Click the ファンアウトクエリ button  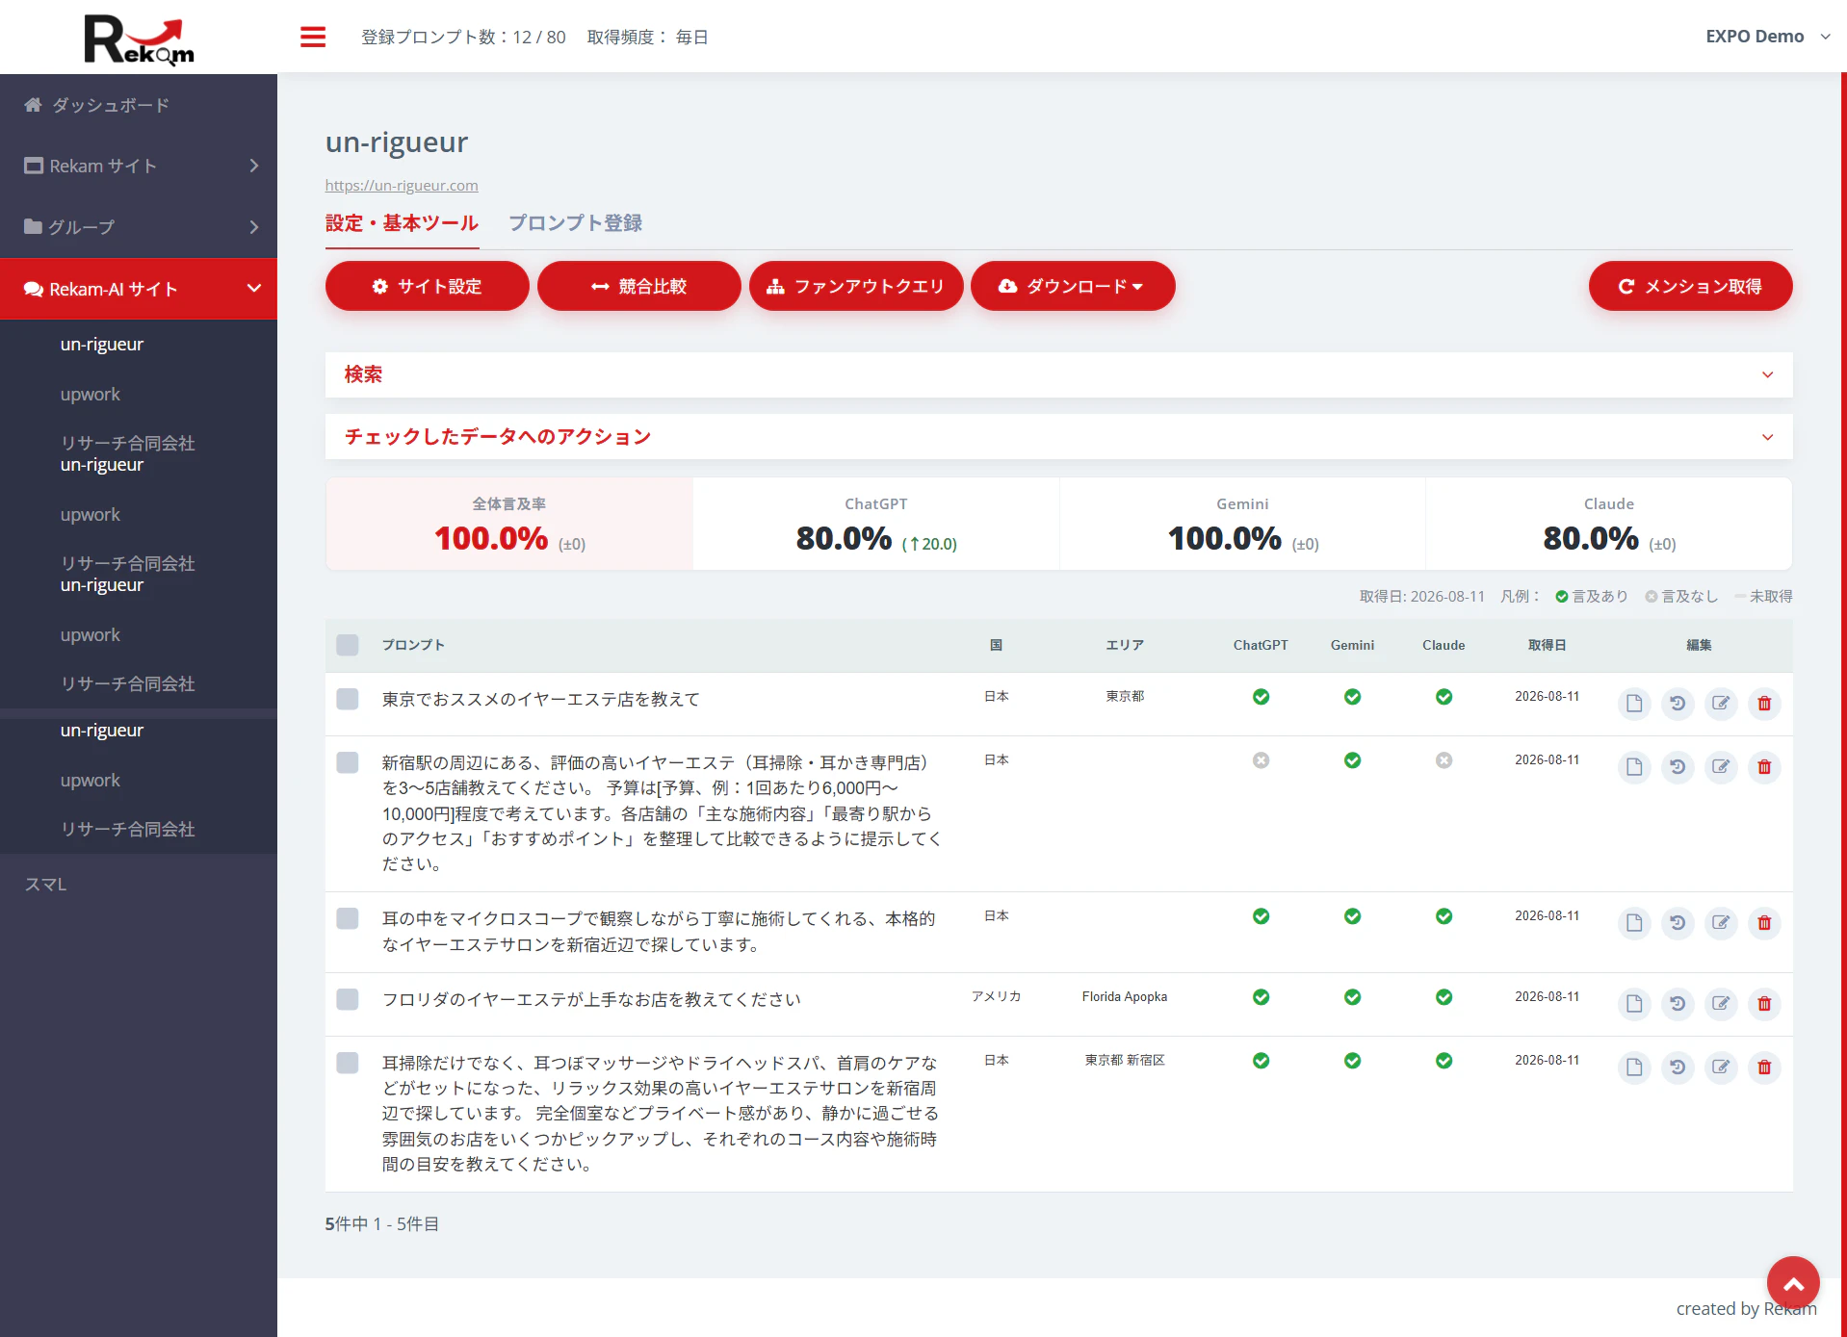coord(856,286)
